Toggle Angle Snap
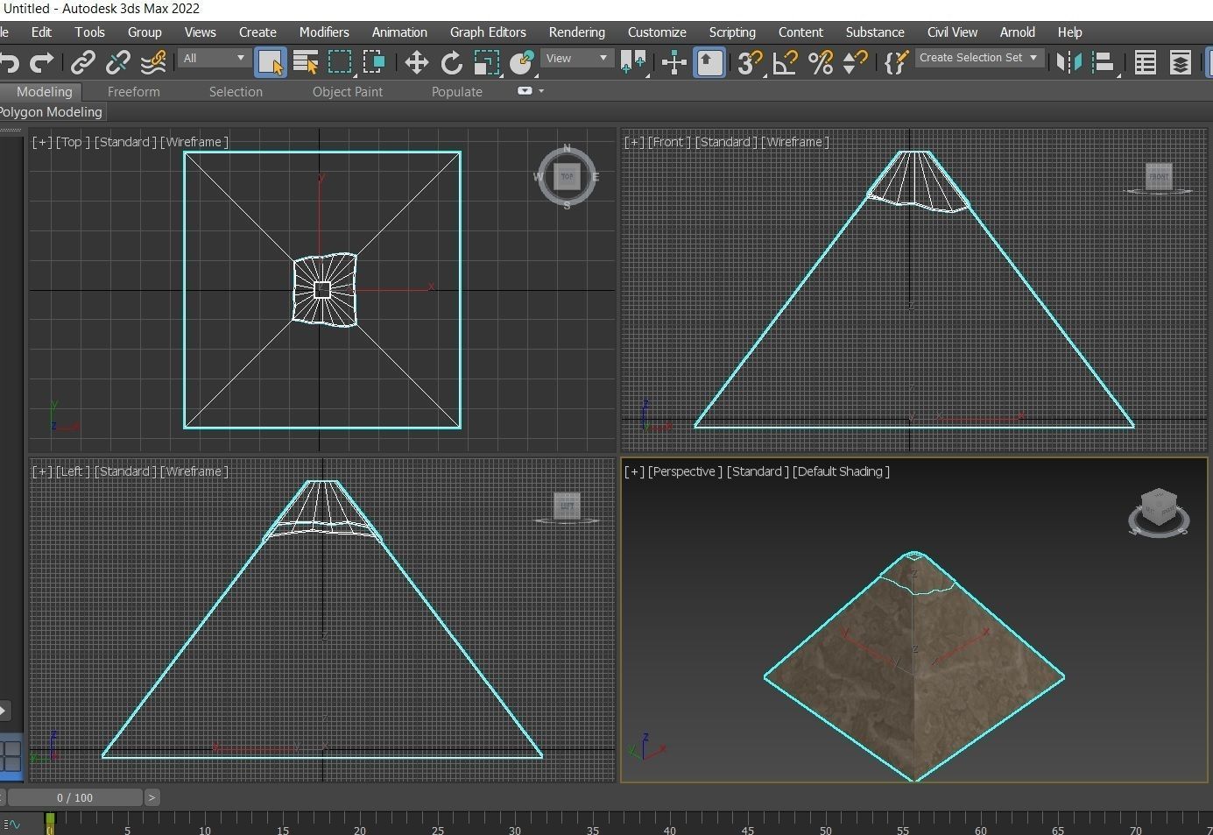The height and width of the screenshot is (835, 1213). [x=786, y=62]
